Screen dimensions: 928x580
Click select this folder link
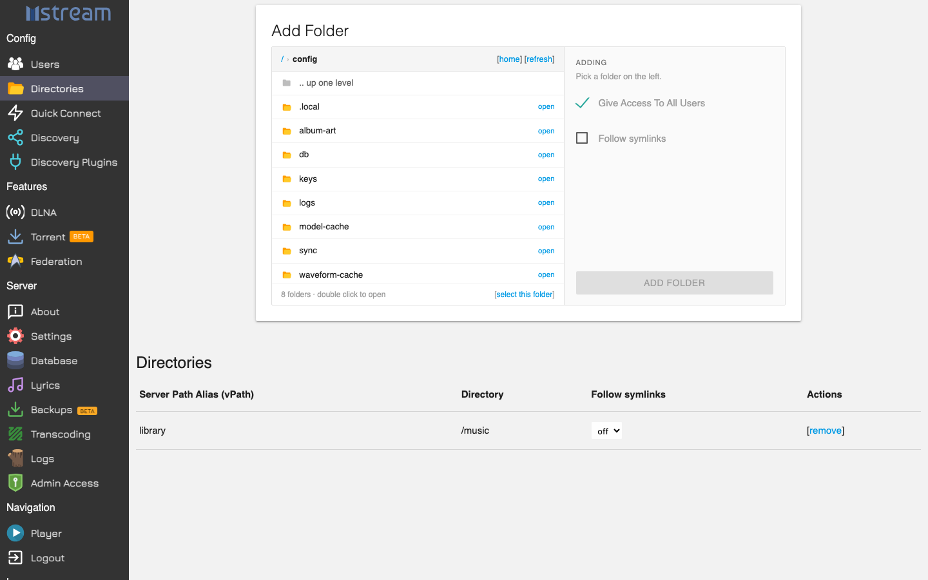(x=525, y=295)
